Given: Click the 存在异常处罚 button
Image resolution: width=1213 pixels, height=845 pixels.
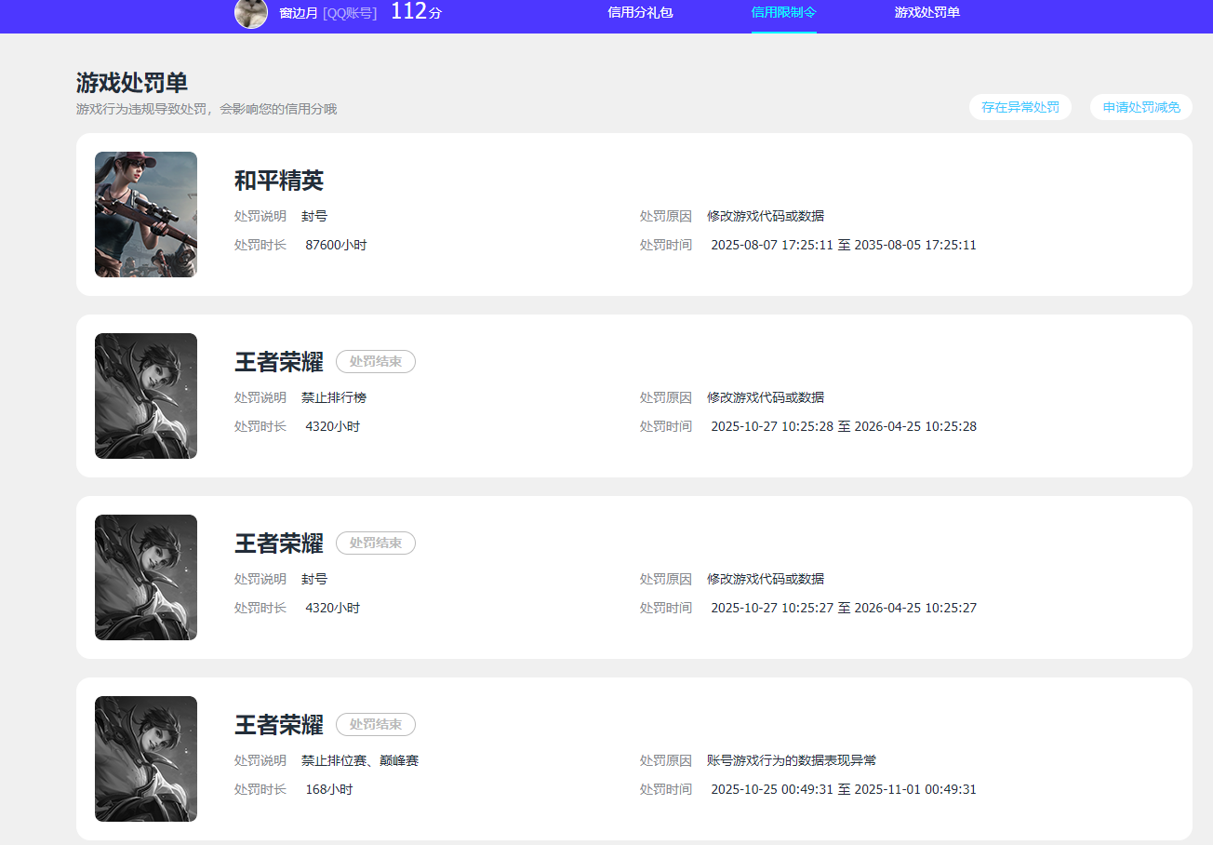Looking at the screenshot, I should pyautogui.click(x=1020, y=106).
